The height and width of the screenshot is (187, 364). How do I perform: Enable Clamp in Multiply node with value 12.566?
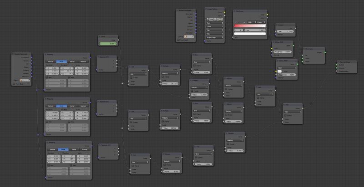162,121
